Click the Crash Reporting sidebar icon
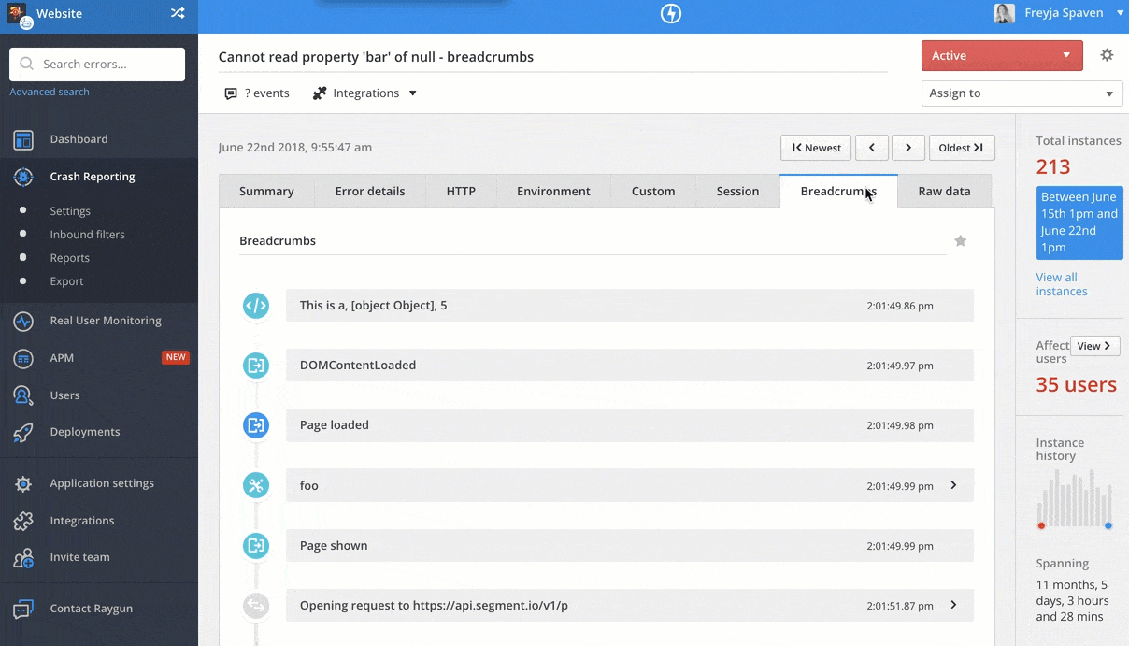1129x646 pixels. [23, 177]
